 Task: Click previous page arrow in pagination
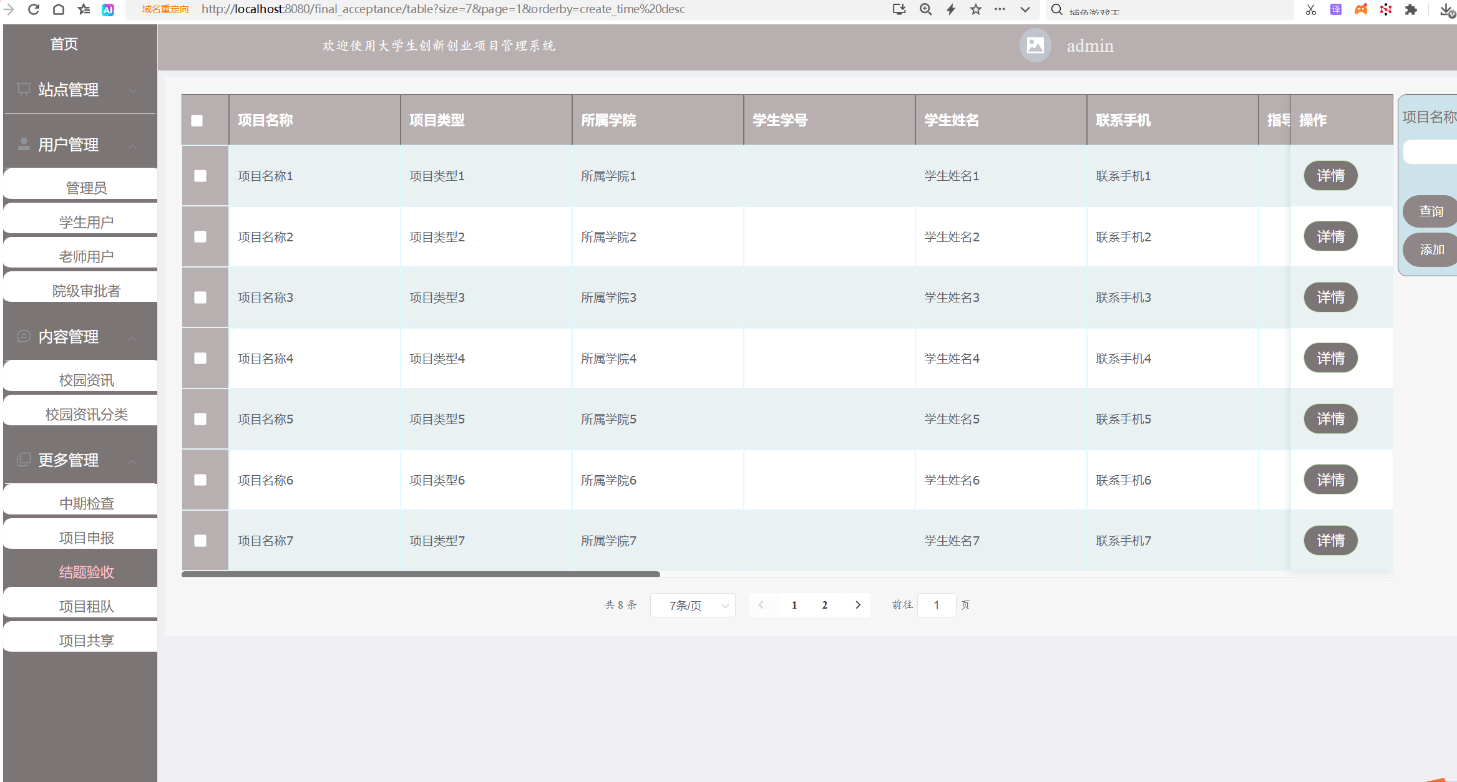[761, 605]
